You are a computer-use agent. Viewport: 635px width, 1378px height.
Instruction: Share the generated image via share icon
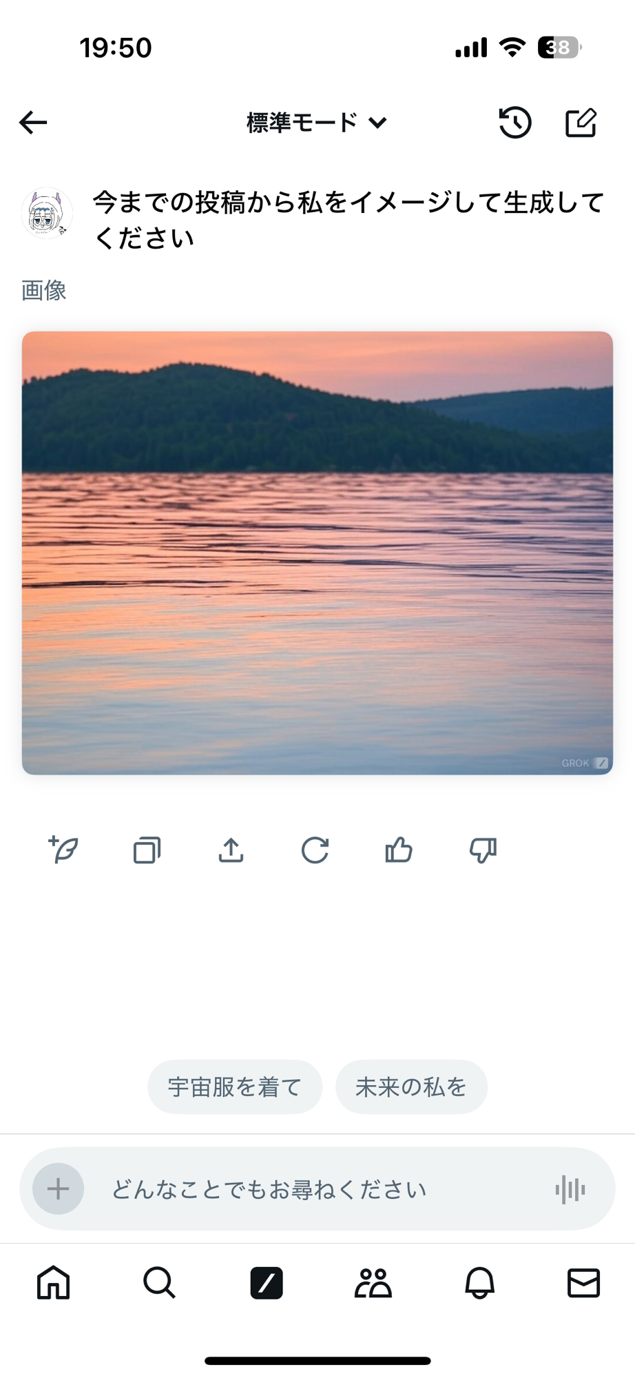[231, 850]
